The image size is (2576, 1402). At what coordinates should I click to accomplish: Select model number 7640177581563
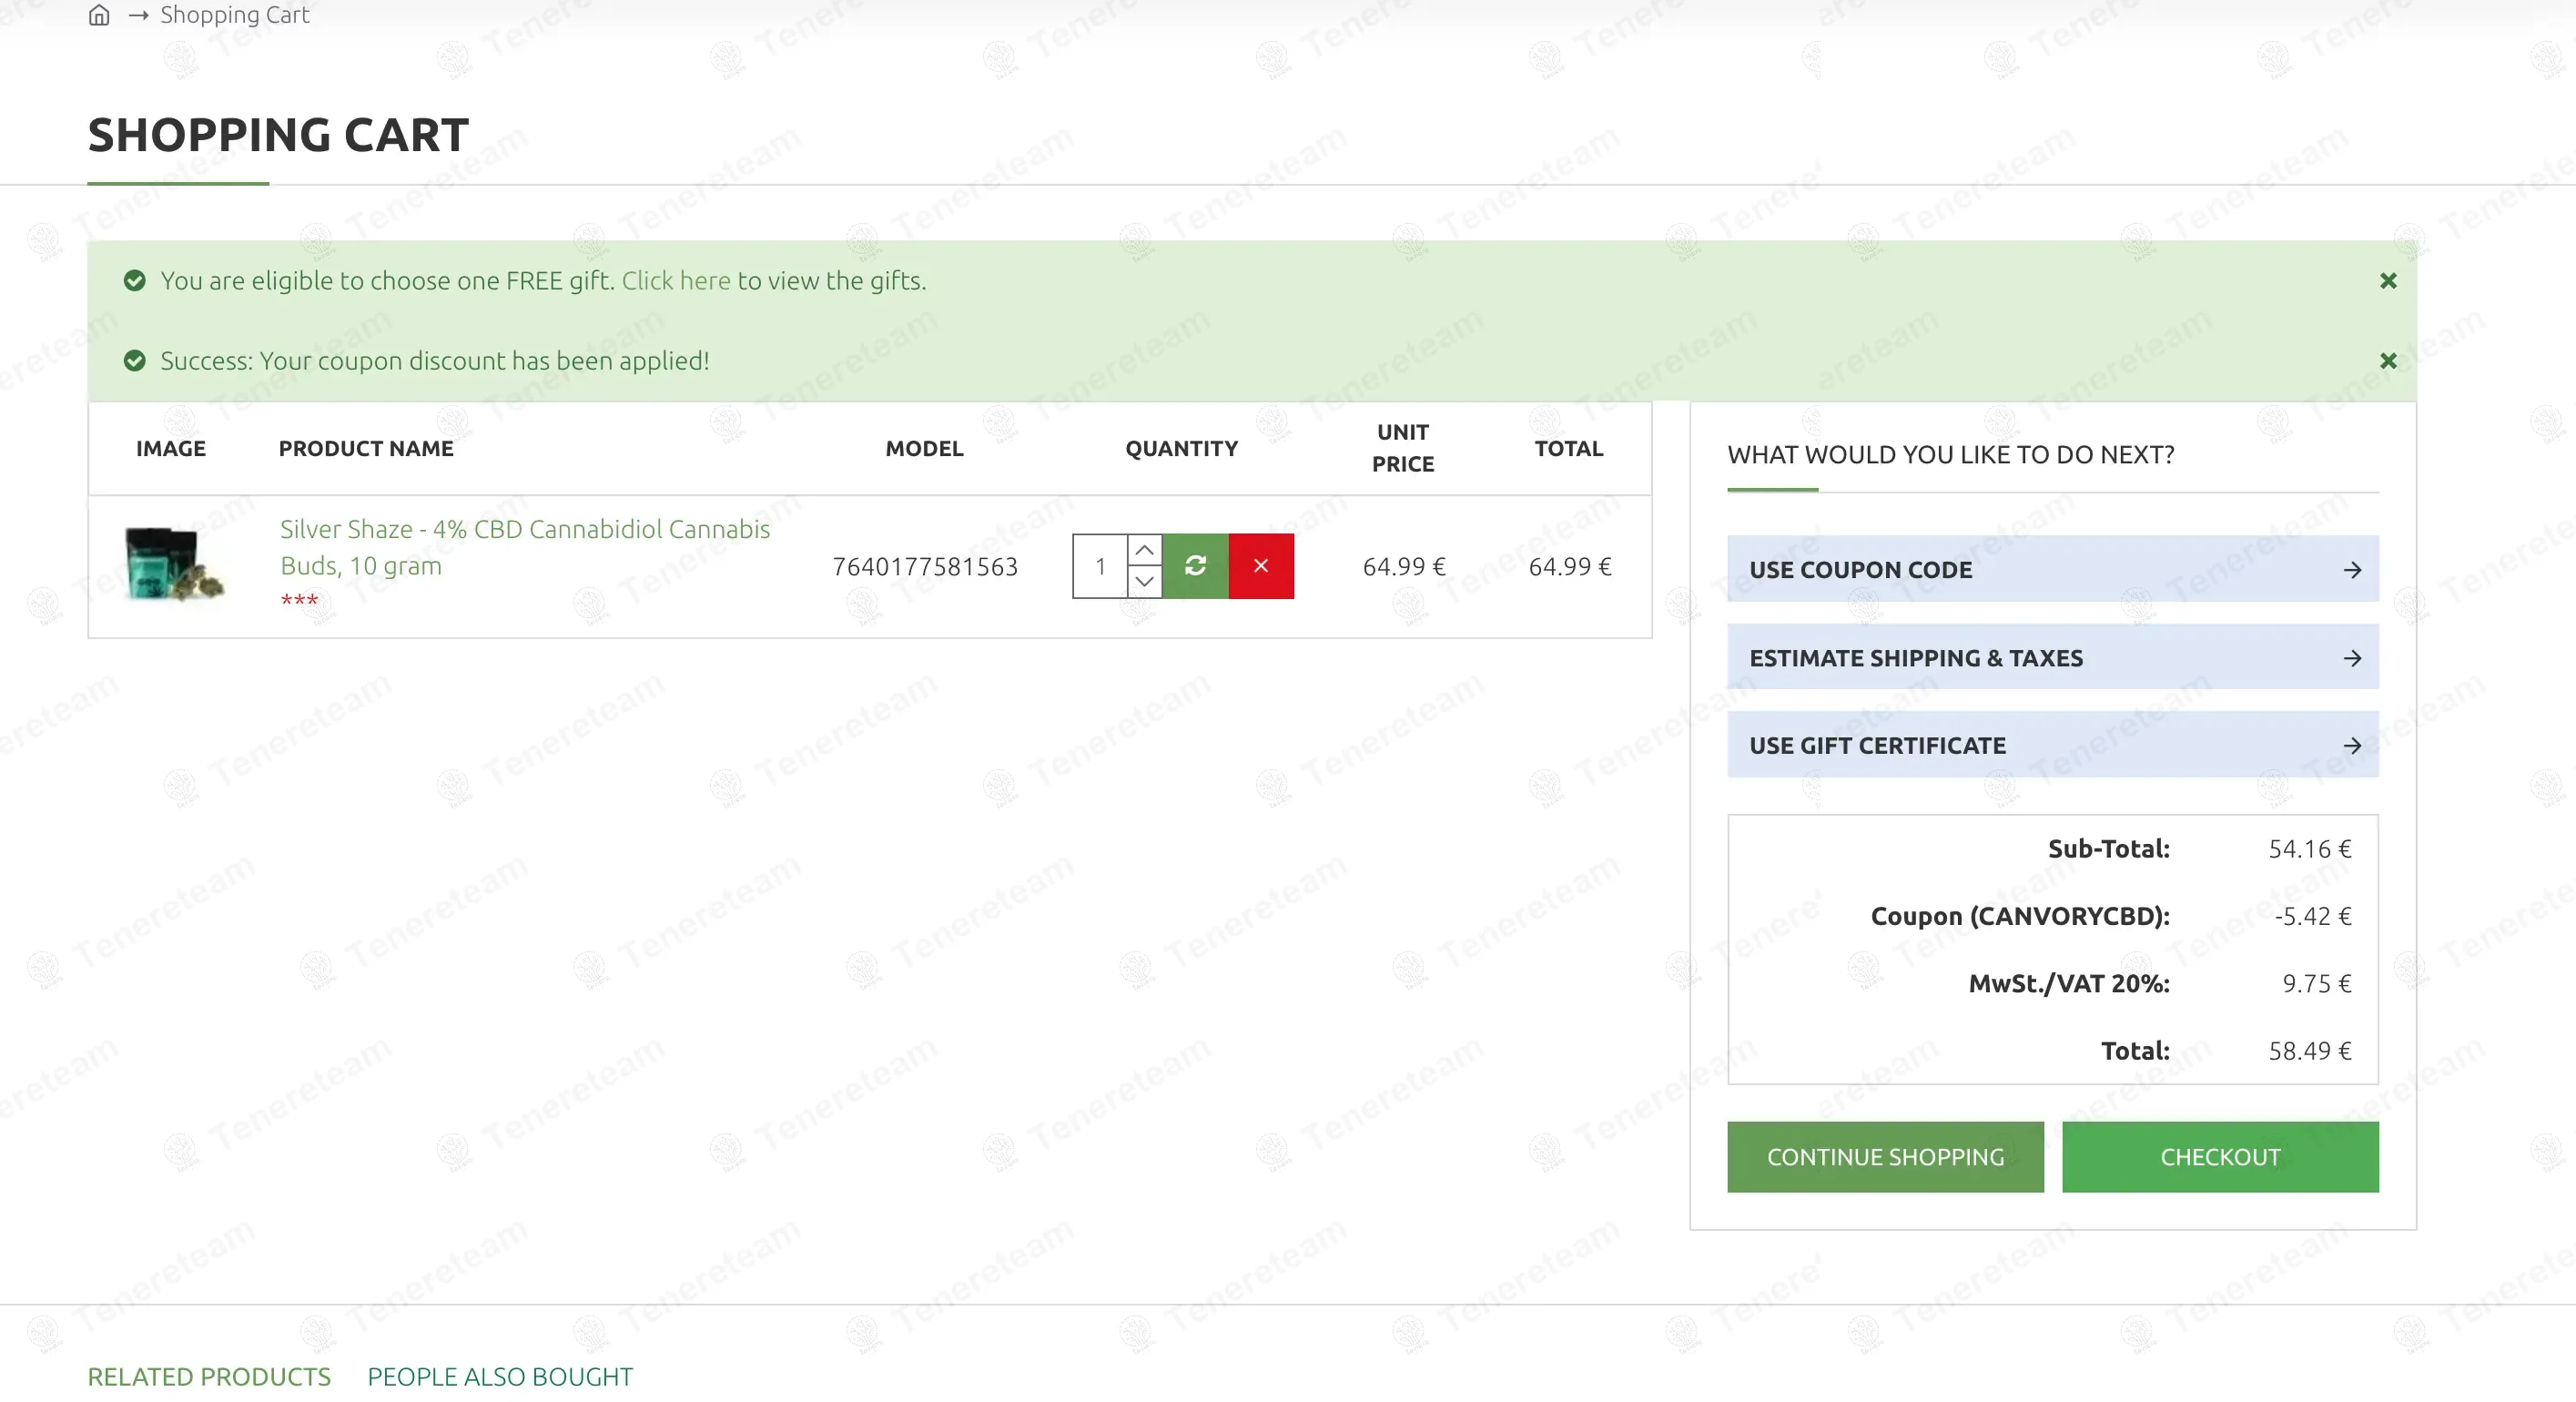click(x=925, y=566)
